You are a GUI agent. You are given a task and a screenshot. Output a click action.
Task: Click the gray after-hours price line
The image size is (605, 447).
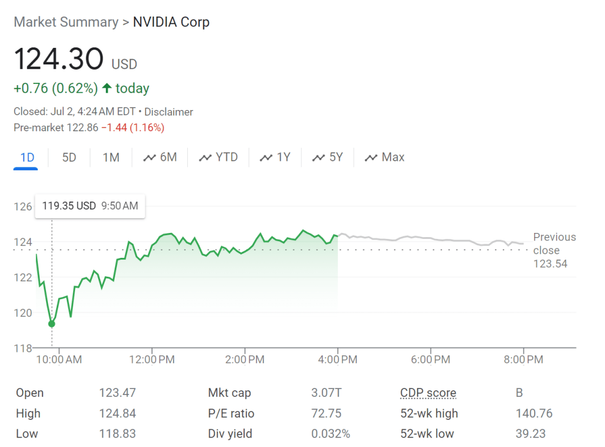431,238
